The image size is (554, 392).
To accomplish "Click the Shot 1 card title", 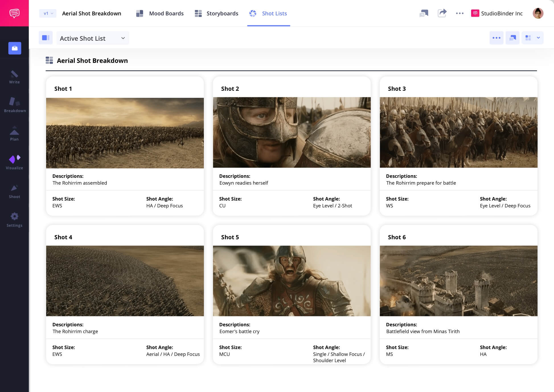I will click(x=63, y=88).
